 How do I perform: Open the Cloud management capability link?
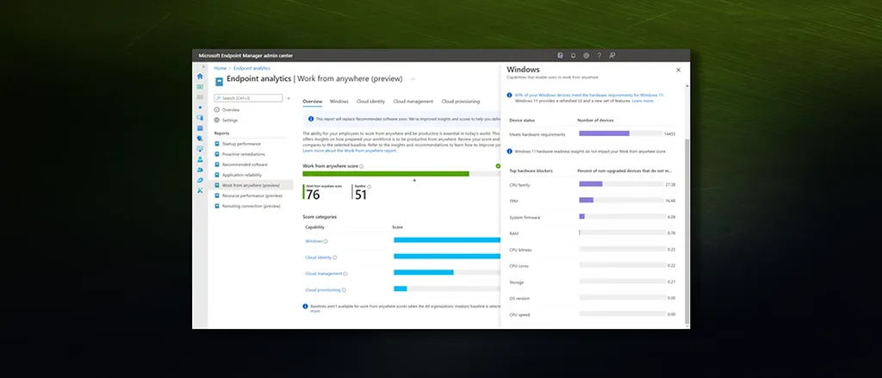(x=324, y=274)
